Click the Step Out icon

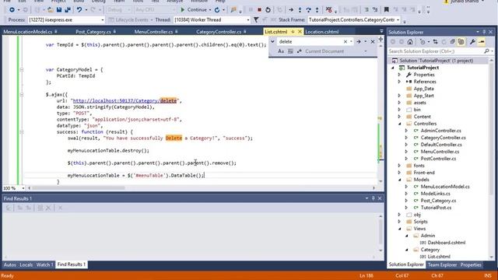tap(317, 10)
